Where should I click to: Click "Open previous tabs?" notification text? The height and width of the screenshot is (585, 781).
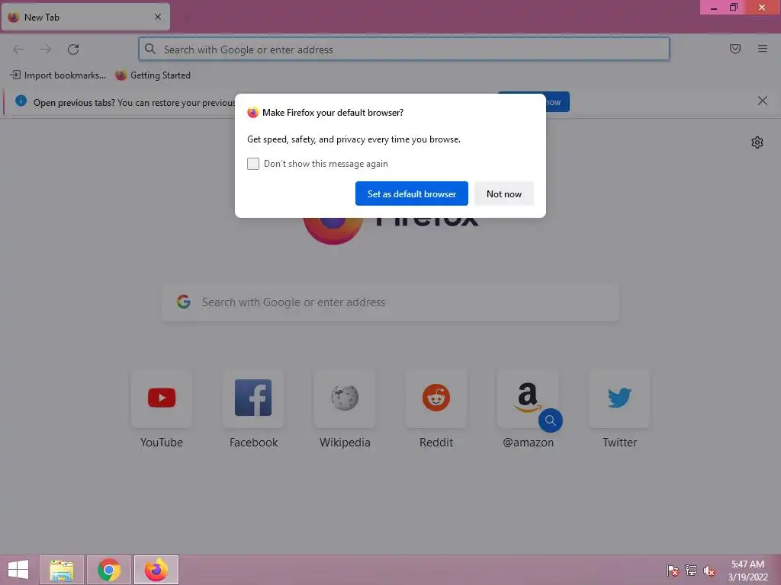tap(74, 103)
